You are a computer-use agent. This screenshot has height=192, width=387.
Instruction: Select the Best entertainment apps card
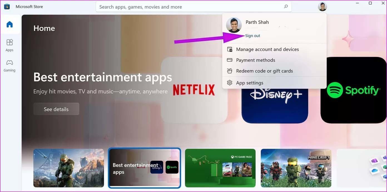pos(144,168)
